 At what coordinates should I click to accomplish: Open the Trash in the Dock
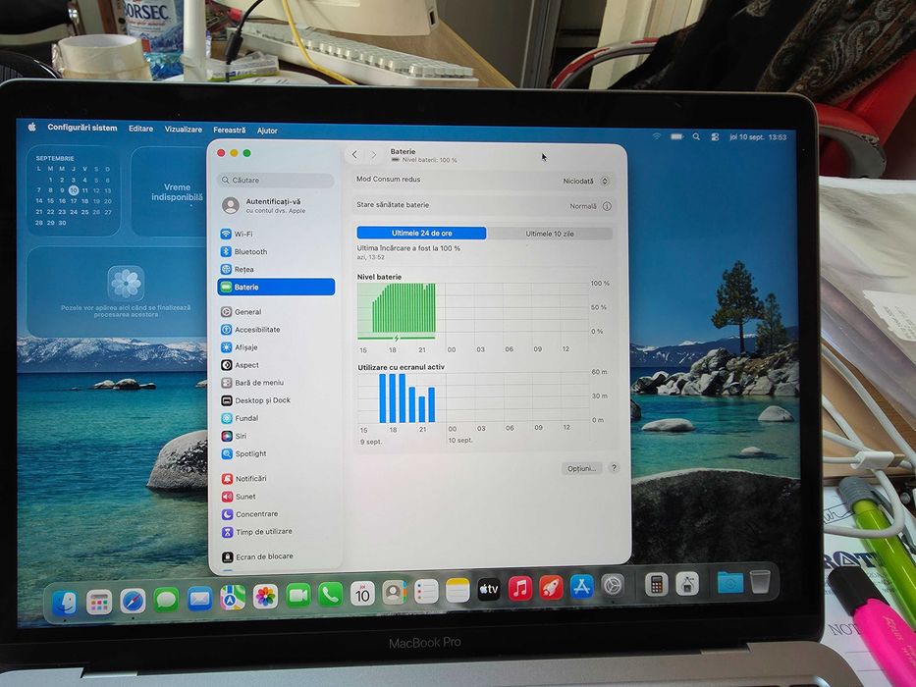760,581
